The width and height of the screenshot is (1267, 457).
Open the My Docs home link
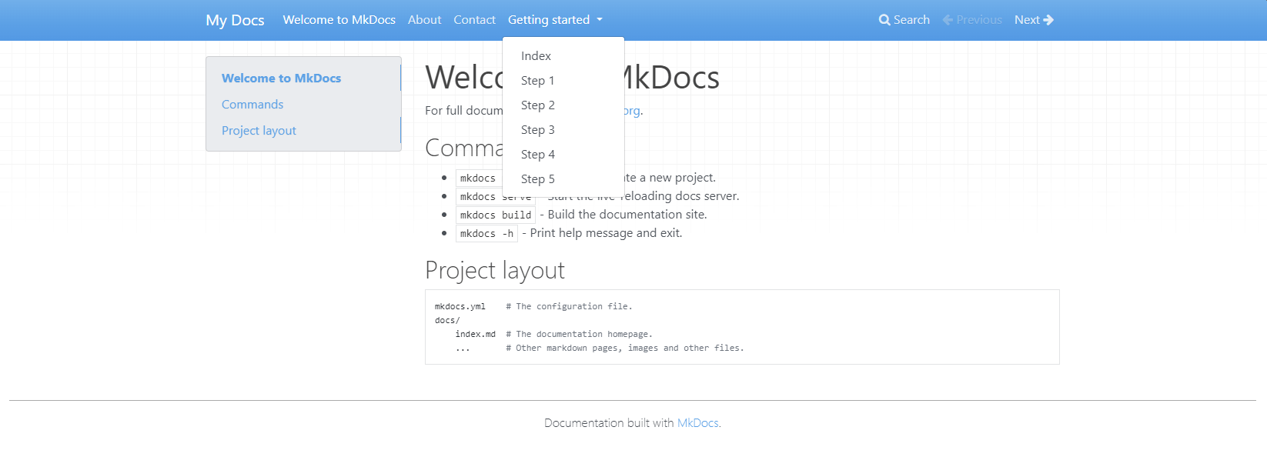[235, 20]
